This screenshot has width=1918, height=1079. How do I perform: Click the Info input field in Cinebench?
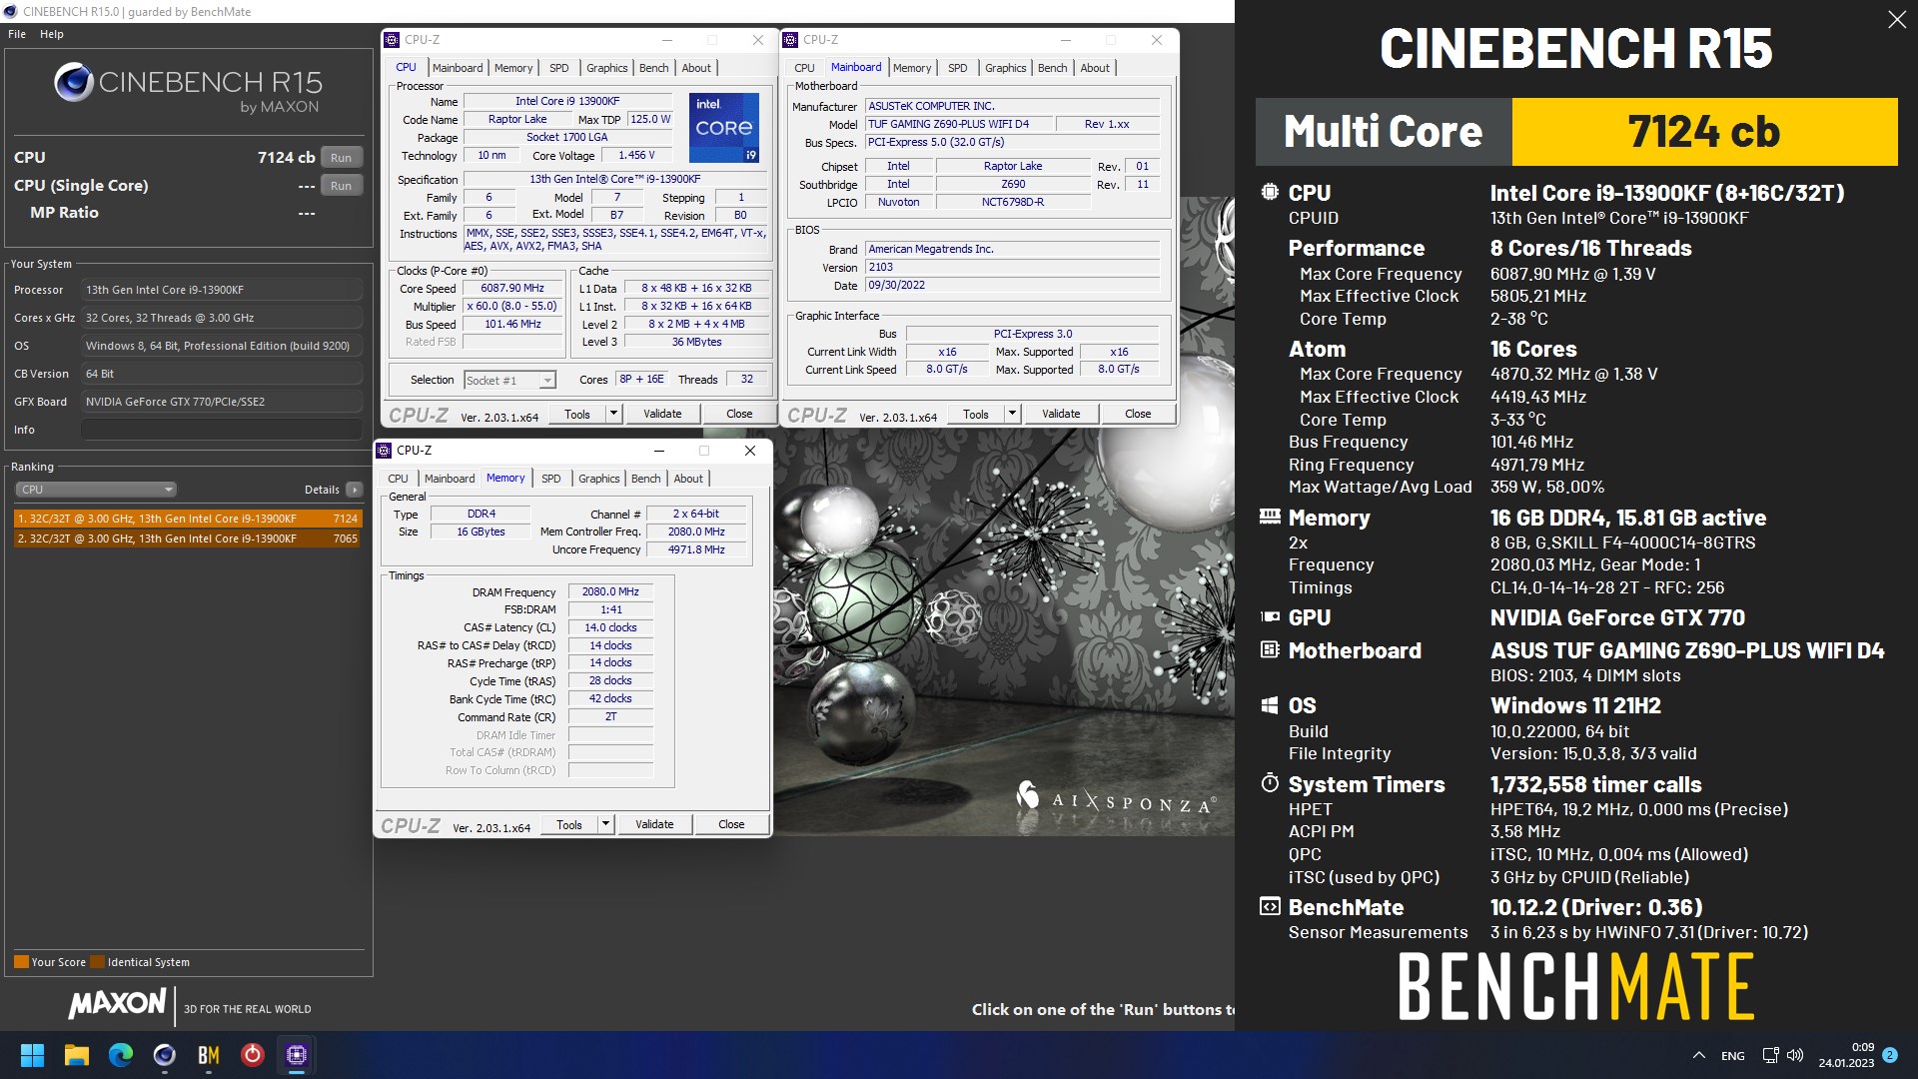point(221,430)
